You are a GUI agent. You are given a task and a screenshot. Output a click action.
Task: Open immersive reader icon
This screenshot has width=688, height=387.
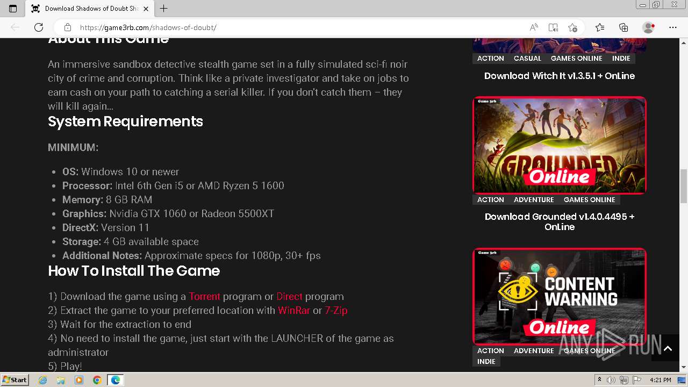[553, 27]
